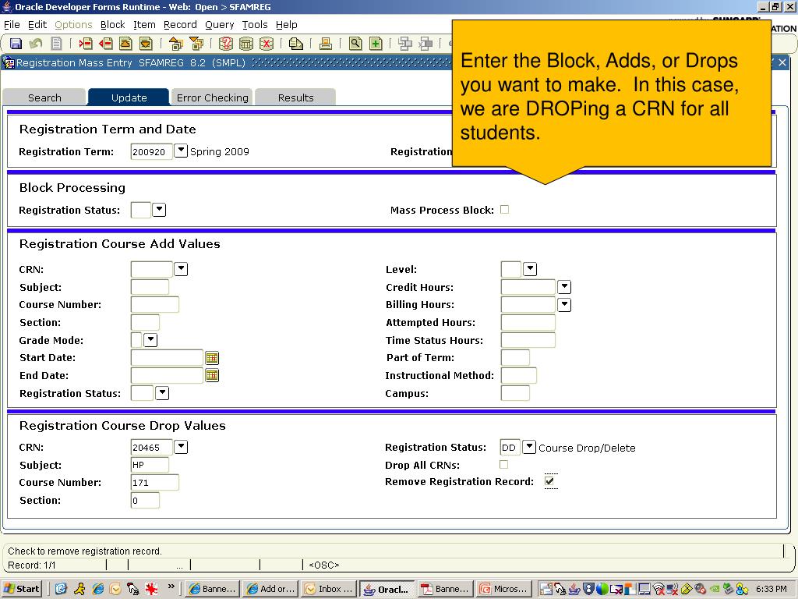Click the Course Number field under Add Values
The width and height of the screenshot is (798, 599).
coord(154,305)
